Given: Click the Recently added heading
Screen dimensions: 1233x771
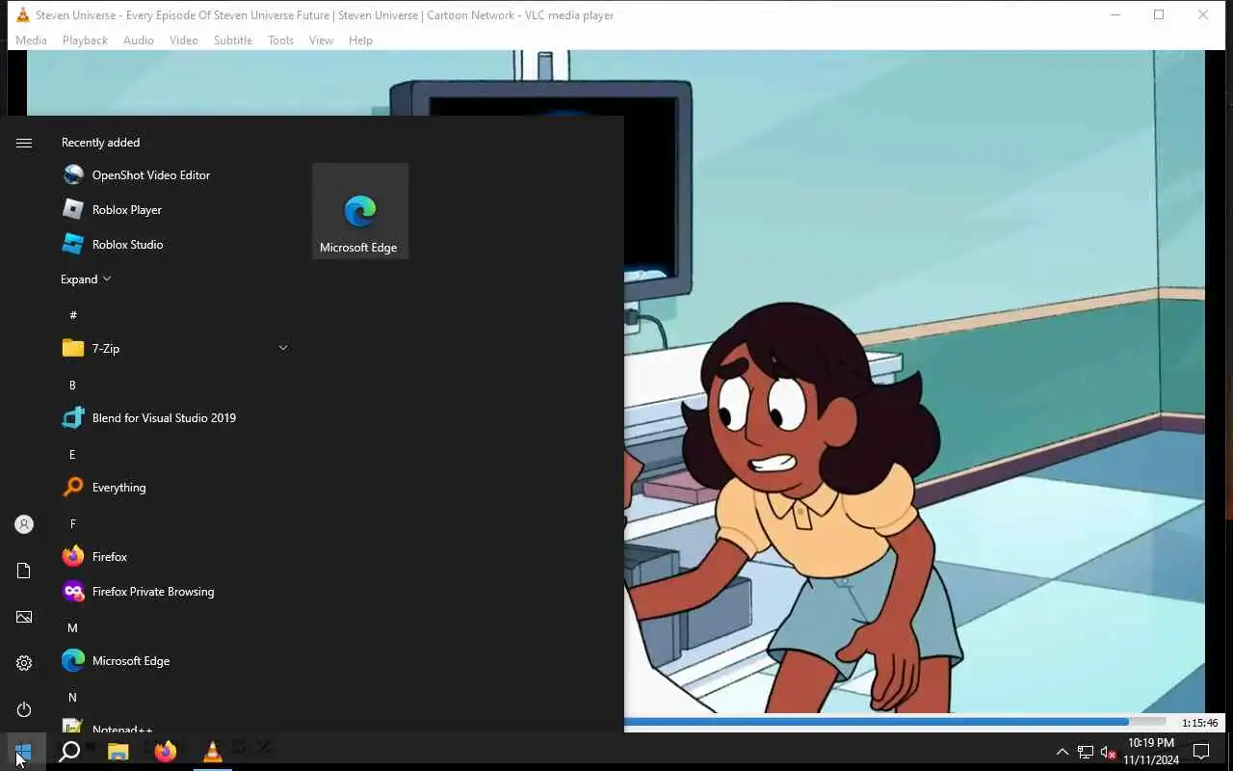Looking at the screenshot, I should 100,143.
